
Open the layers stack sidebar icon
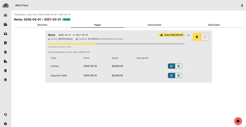[6, 80]
